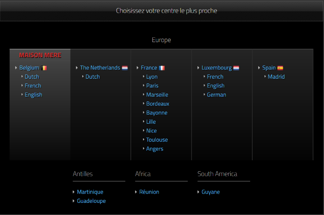The width and height of the screenshot is (324, 215).
Task: Select Guyane under South America
Action: coord(211,192)
